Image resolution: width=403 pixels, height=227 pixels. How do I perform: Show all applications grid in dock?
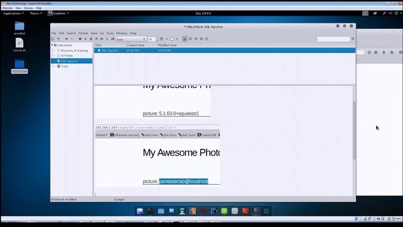(266, 211)
